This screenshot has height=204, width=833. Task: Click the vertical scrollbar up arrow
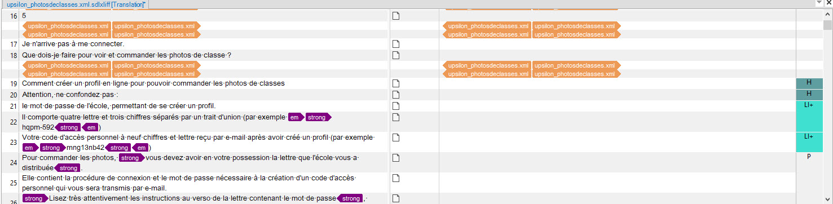tap(828, 15)
